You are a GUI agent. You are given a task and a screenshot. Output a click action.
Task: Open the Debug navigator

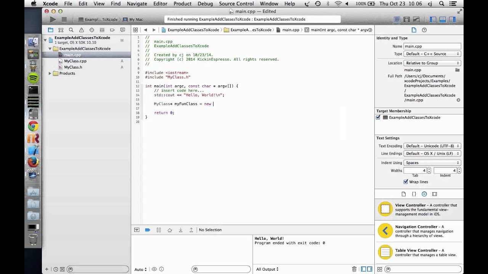tap(102, 30)
